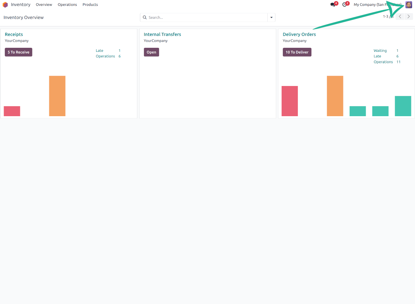Click Waiting link in Delivery Orders

click(380, 51)
